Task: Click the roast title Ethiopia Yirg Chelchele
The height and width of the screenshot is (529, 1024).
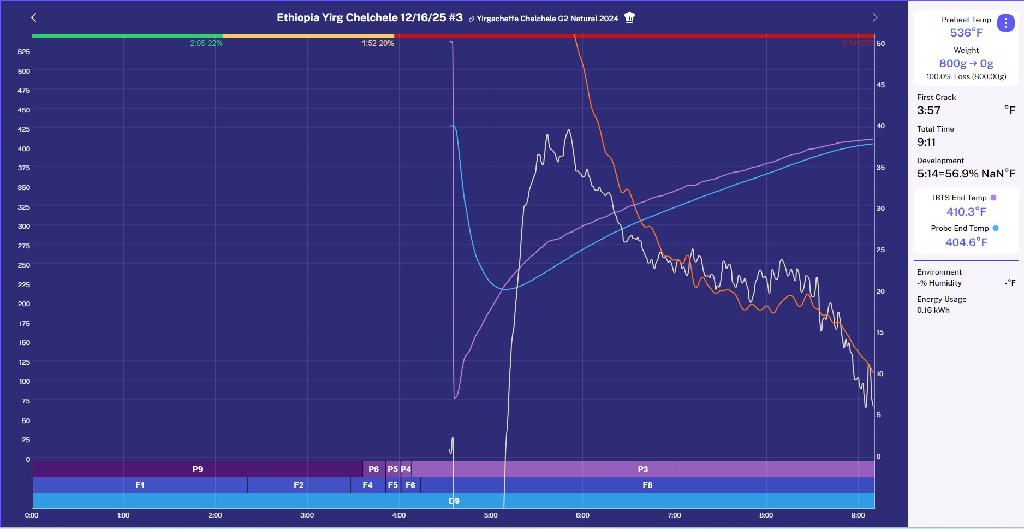Action: pyautogui.click(x=369, y=17)
